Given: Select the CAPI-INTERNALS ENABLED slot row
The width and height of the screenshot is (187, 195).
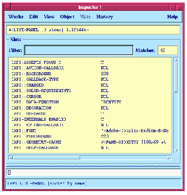Looking at the screenshot, I should (90, 119).
